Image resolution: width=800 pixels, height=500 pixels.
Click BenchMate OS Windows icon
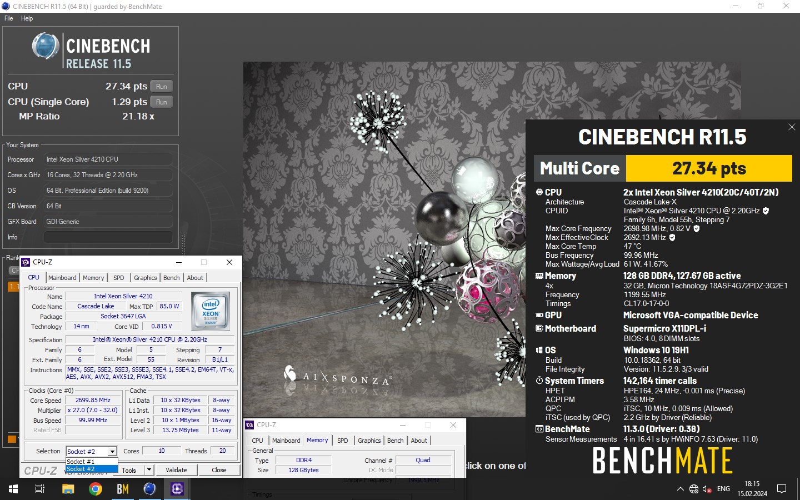(539, 350)
